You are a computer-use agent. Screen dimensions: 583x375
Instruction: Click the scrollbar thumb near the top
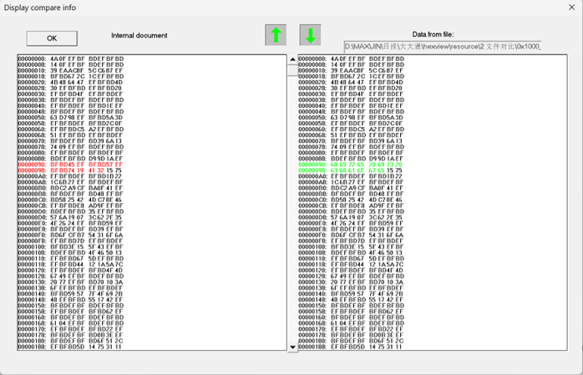tap(292, 71)
